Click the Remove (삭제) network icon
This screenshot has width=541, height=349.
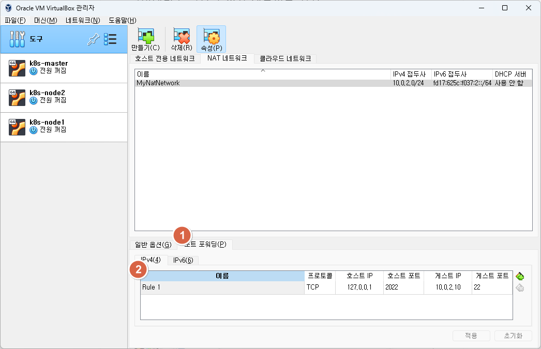[x=182, y=36]
